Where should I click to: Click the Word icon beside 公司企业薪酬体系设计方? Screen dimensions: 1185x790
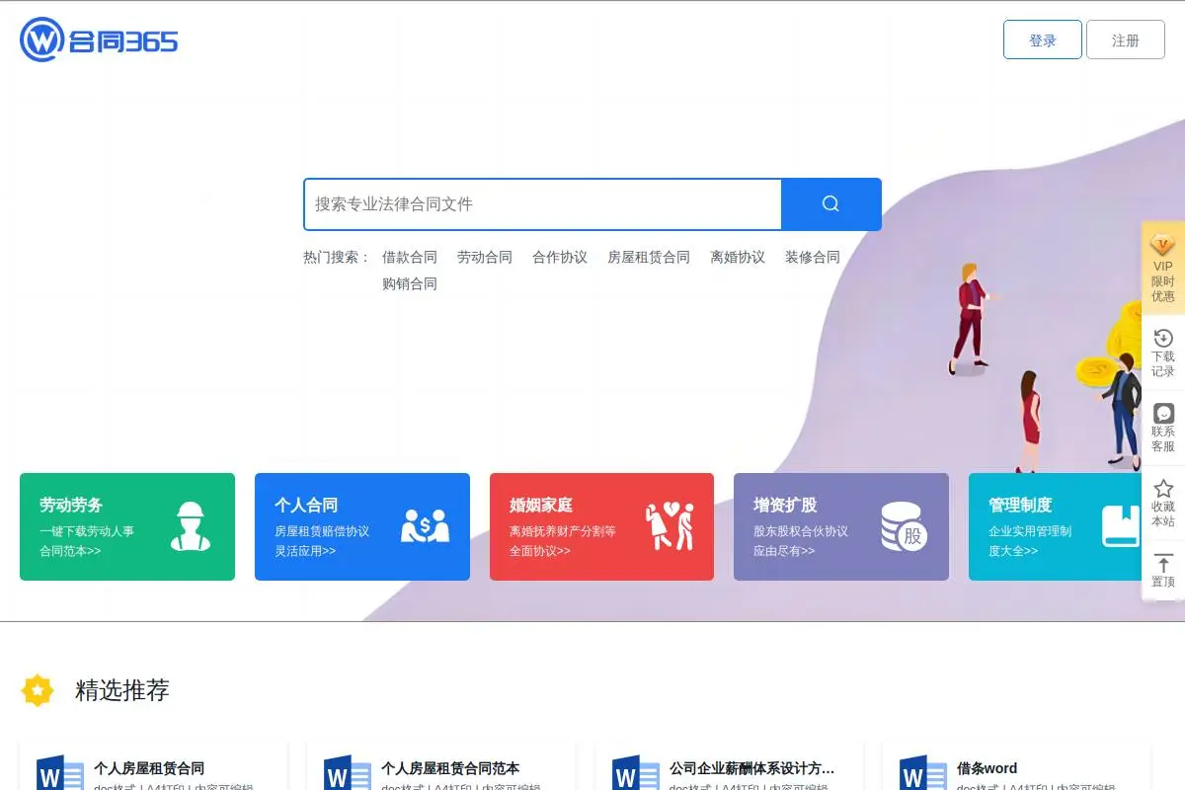pyautogui.click(x=636, y=774)
